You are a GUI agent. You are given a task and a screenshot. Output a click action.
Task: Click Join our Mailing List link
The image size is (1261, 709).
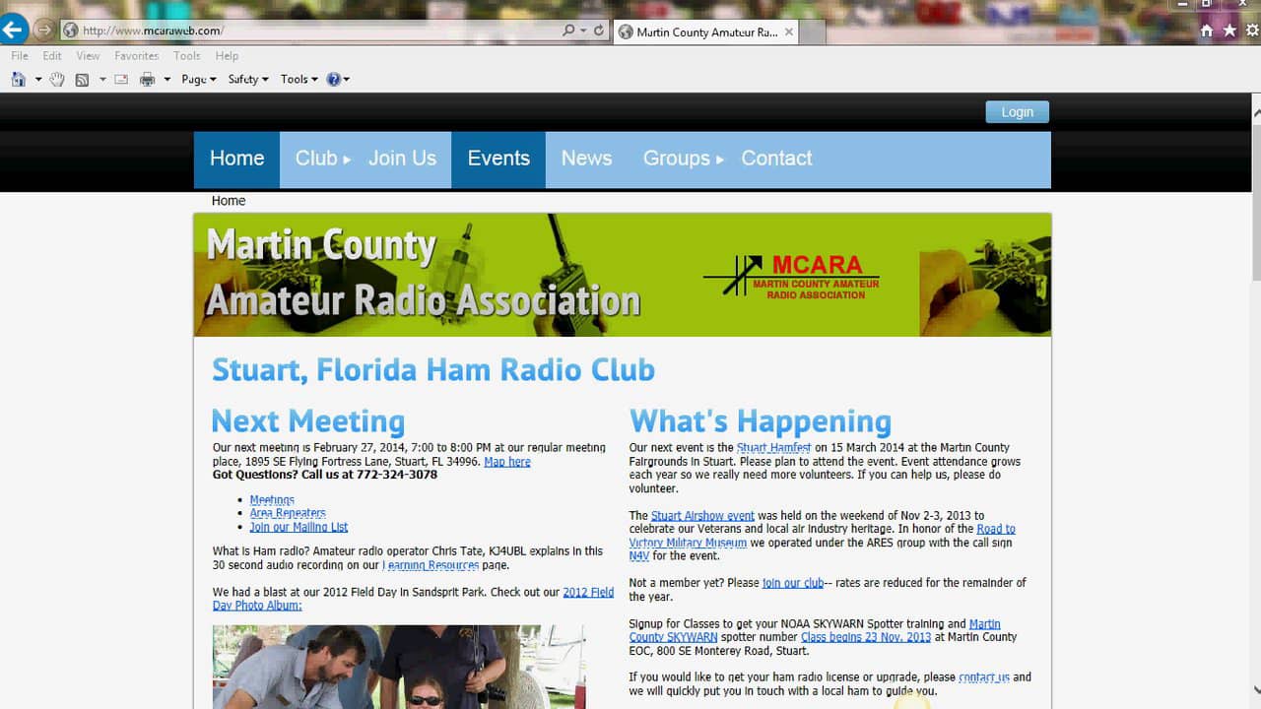(x=299, y=527)
